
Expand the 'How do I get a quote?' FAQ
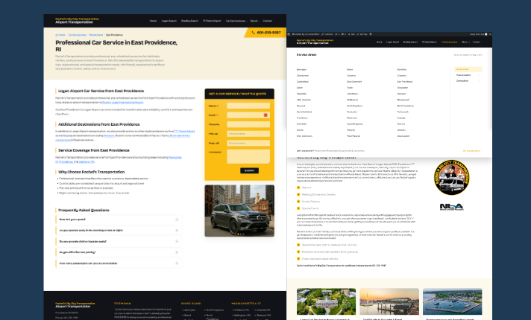coord(119,220)
